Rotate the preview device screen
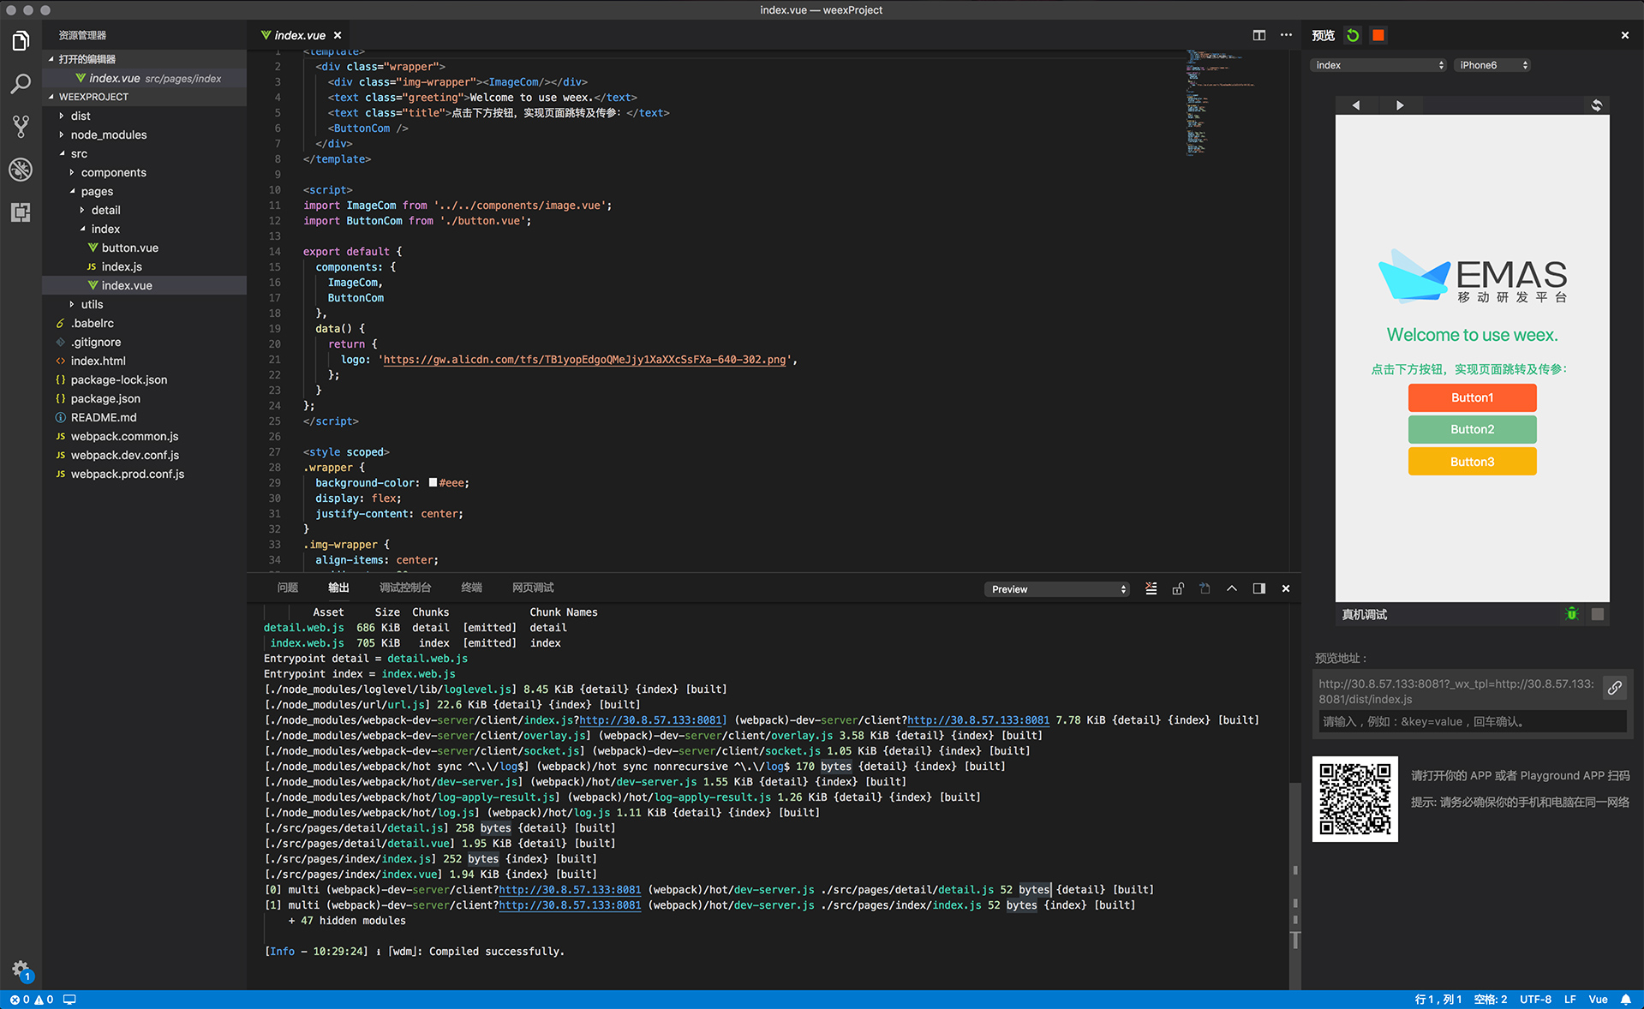 (1596, 105)
